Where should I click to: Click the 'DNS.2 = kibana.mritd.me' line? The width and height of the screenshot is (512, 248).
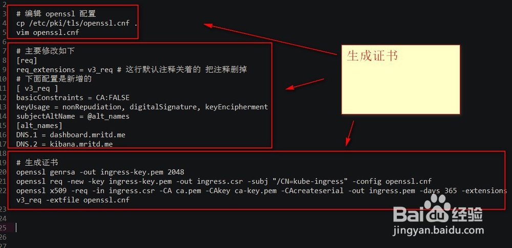click(x=65, y=144)
